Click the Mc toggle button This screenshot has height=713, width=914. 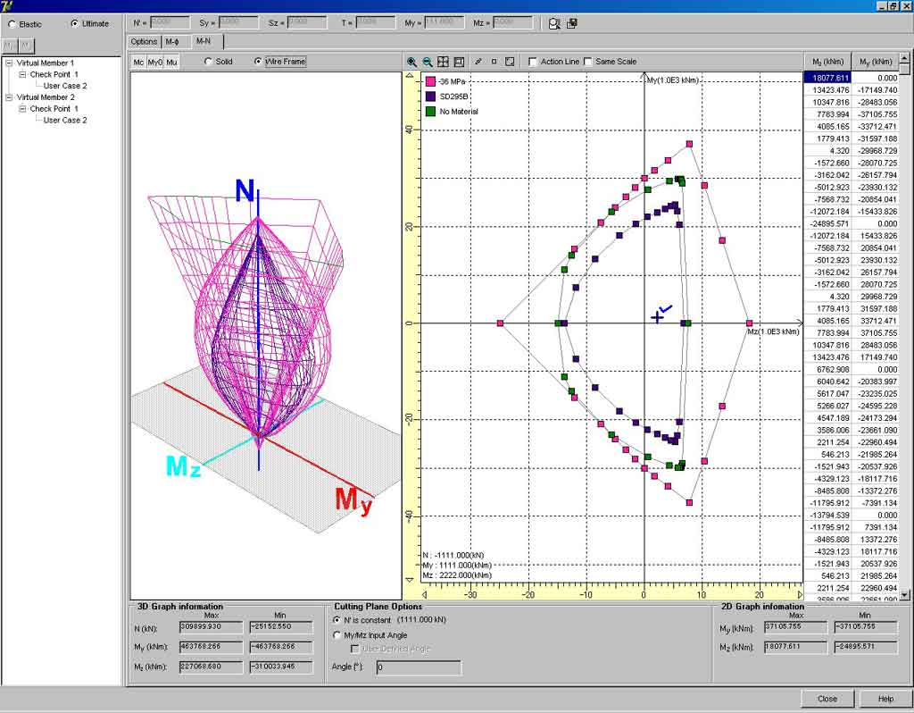pyautogui.click(x=138, y=62)
